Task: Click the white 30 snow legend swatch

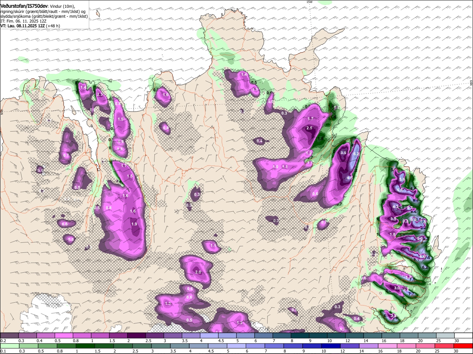Action: pos(464,335)
